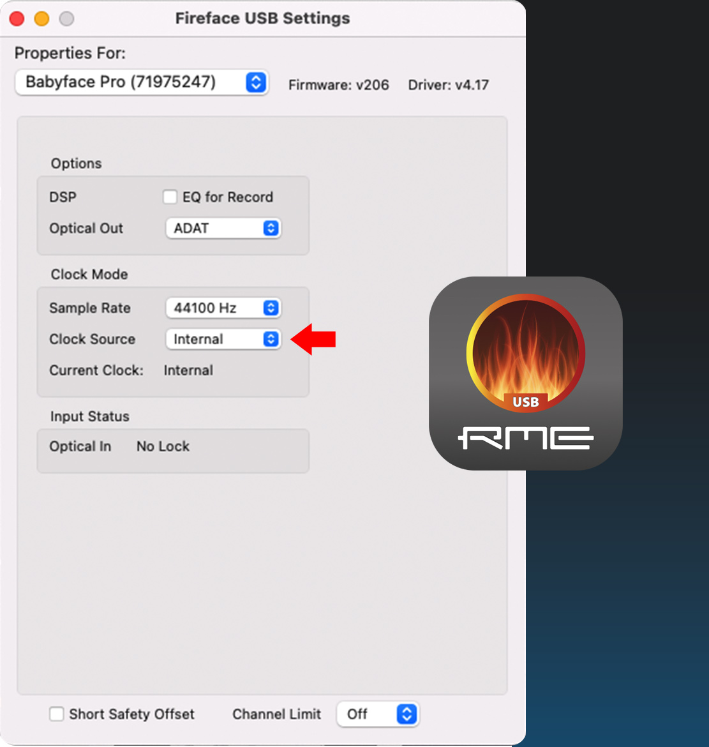This screenshot has width=709, height=747.
Task: Click the Clock Mode section heading
Action: coord(89,275)
